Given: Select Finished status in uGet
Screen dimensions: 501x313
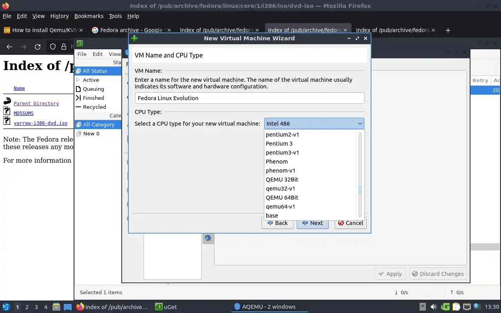Looking at the screenshot, I should (x=98, y=98).
